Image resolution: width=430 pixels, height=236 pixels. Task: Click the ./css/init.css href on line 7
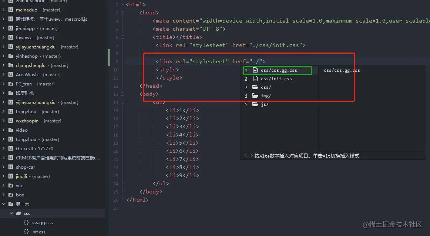(x=276, y=45)
